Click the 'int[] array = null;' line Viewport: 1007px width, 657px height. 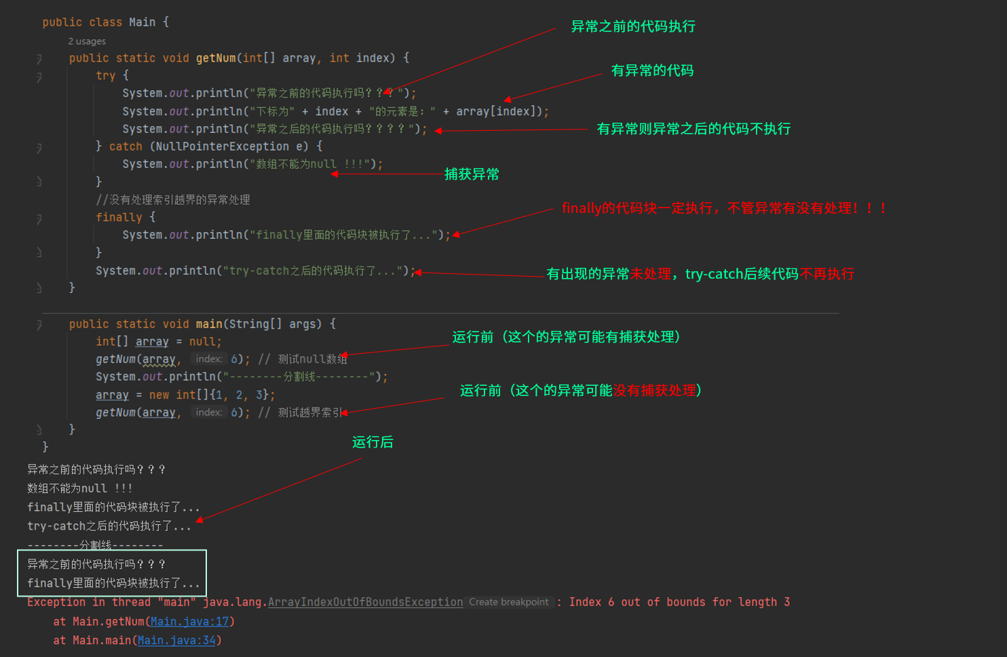click(x=159, y=341)
